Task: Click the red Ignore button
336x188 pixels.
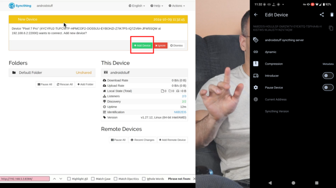Action: pos(161,46)
